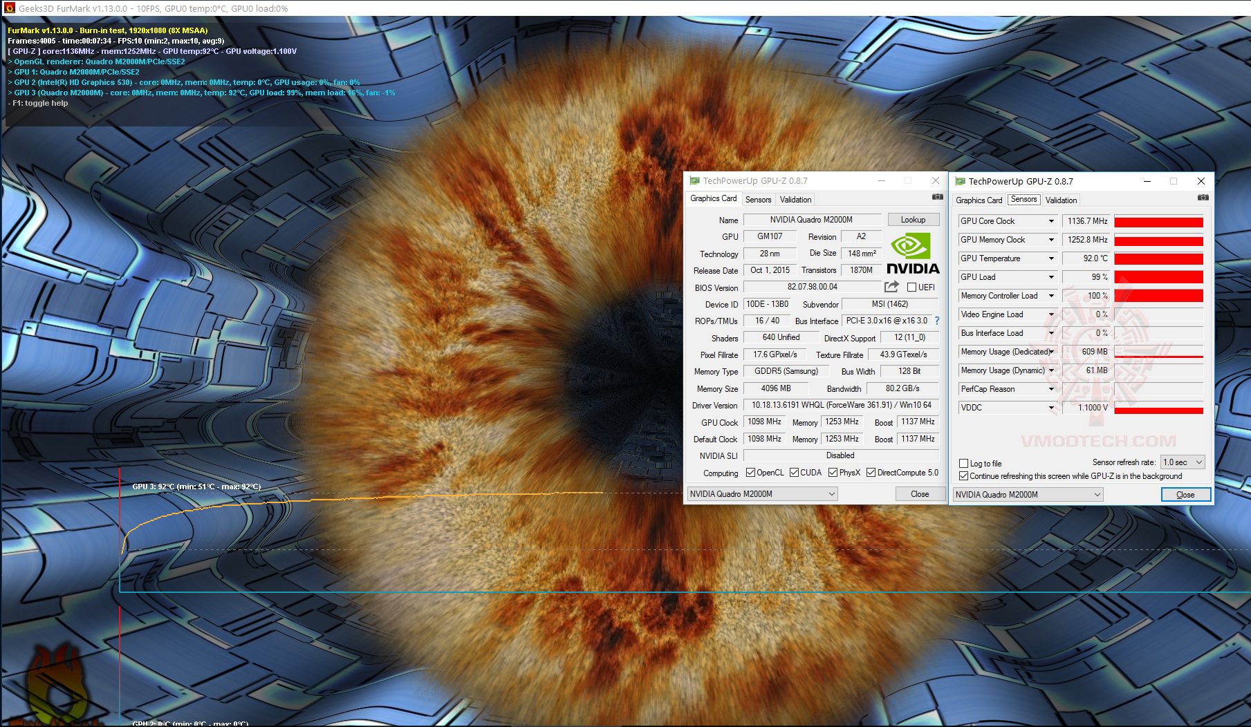Open the GPU Core Clock sensor dropdown
The image size is (1251, 727).
pyautogui.click(x=1051, y=221)
